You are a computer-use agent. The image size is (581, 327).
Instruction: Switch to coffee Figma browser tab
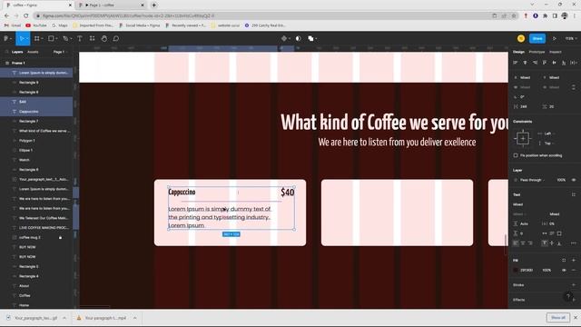[x=37, y=5]
